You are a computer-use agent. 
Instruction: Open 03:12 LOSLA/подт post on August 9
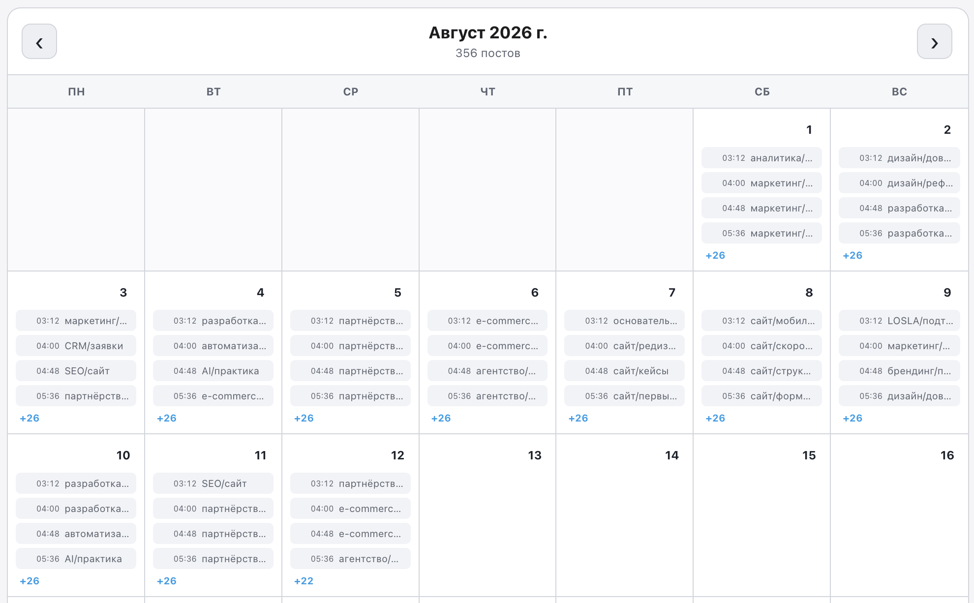click(x=899, y=321)
